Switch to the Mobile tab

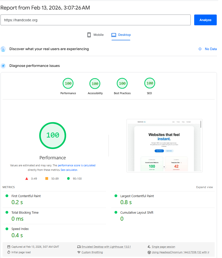95,35
